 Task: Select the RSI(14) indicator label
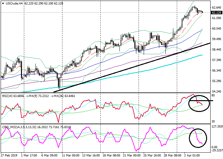(8, 95)
